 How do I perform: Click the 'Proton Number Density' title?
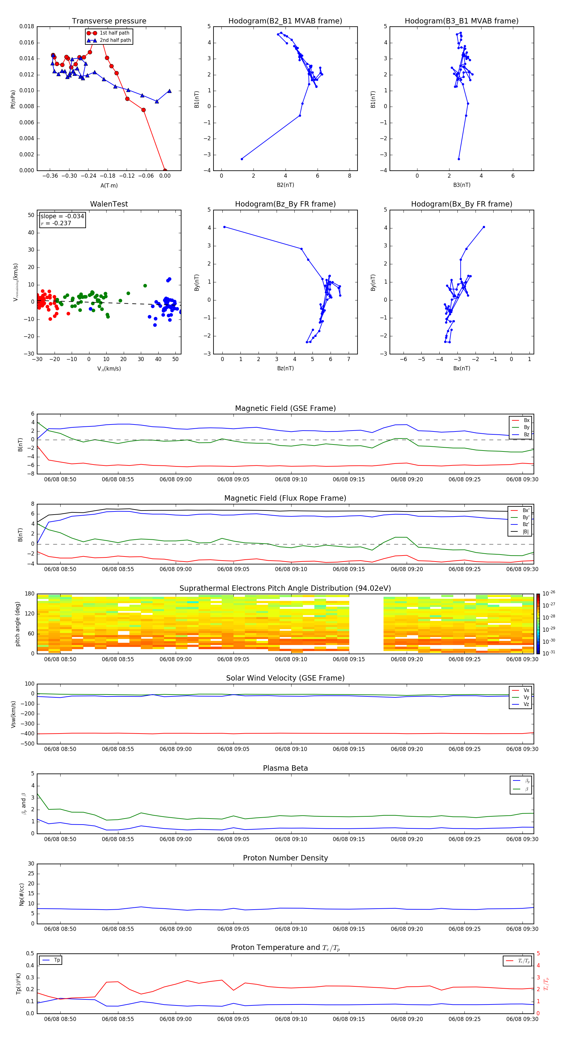click(285, 858)
